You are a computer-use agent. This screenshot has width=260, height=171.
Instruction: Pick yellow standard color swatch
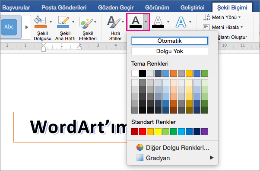[x=158, y=132]
